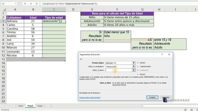Open the Ayuda sobre esta función link
Screen dimensions: 198x111
[x=90, y=97]
